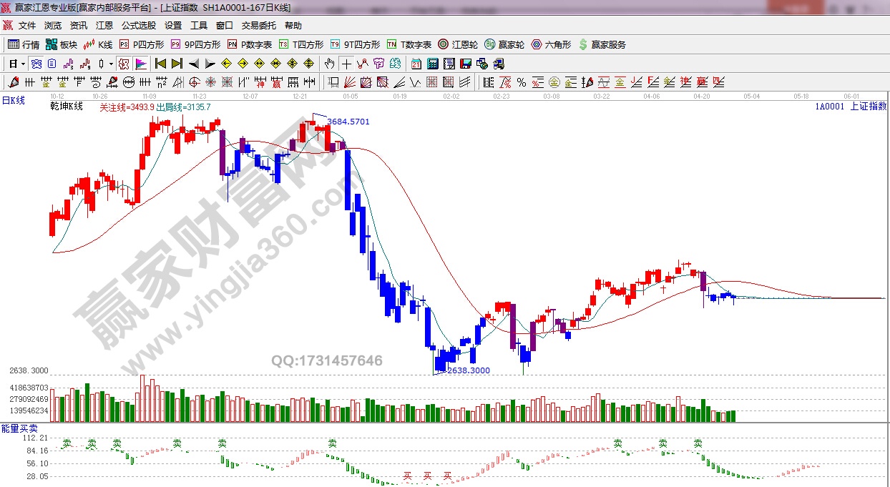Click the 3684.5701 high price marker
This screenshot has width=890, height=487.
coord(348,122)
